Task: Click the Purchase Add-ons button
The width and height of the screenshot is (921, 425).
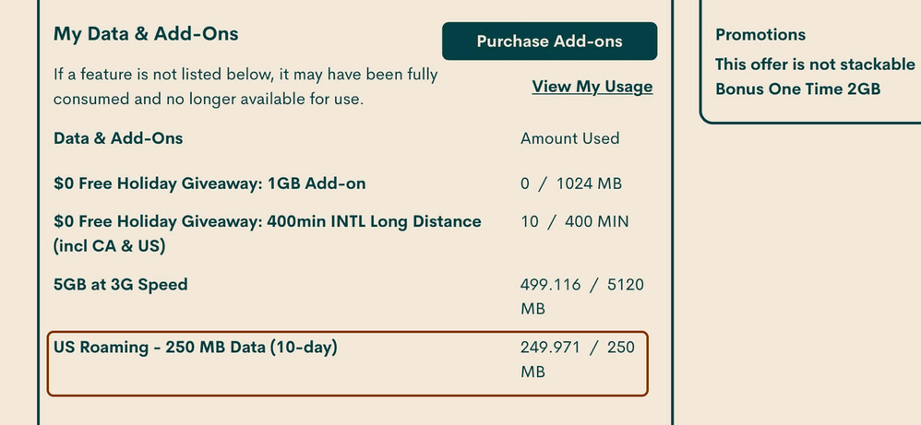Action: pos(549,41)
